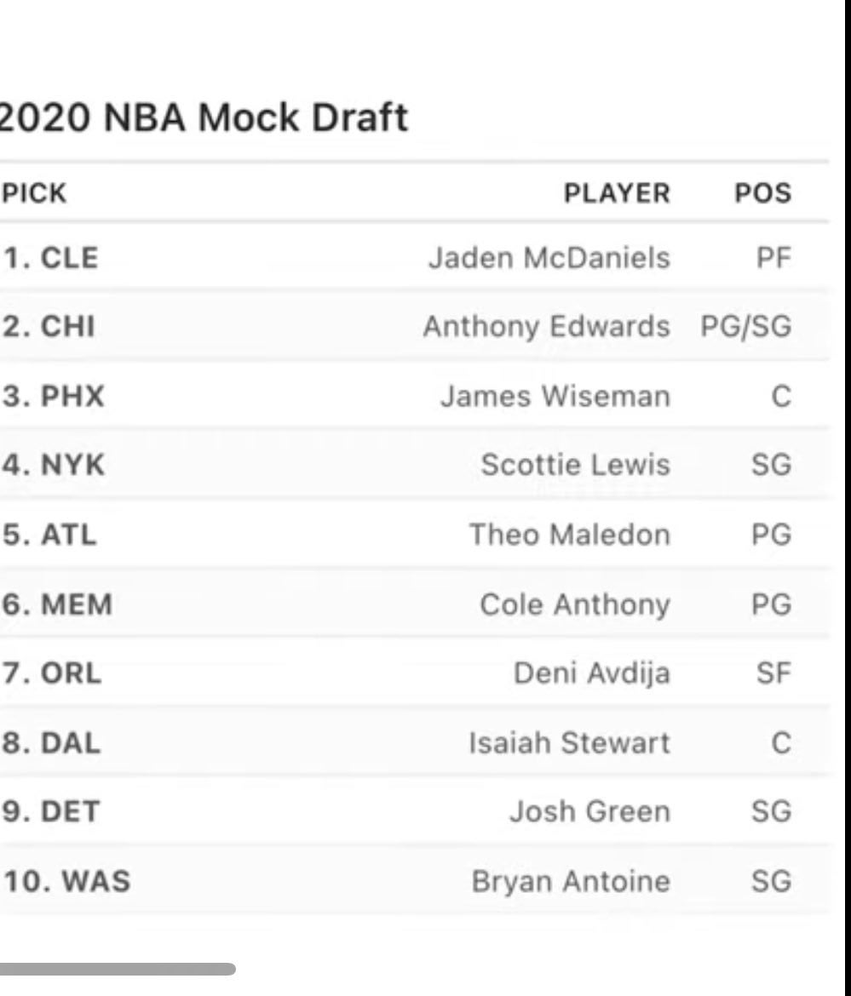The height and width of the screenshot is (996, 851).
Task: Open Josh Green player entry
Action: click(x=589, y=812)
